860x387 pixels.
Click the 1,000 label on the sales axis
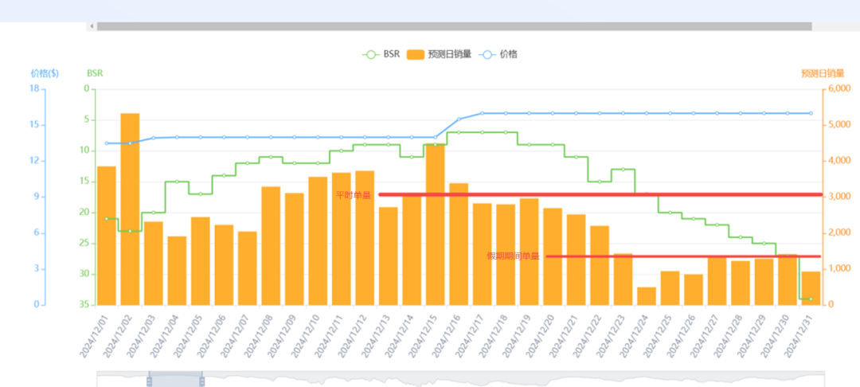click(x=840, y=268)
